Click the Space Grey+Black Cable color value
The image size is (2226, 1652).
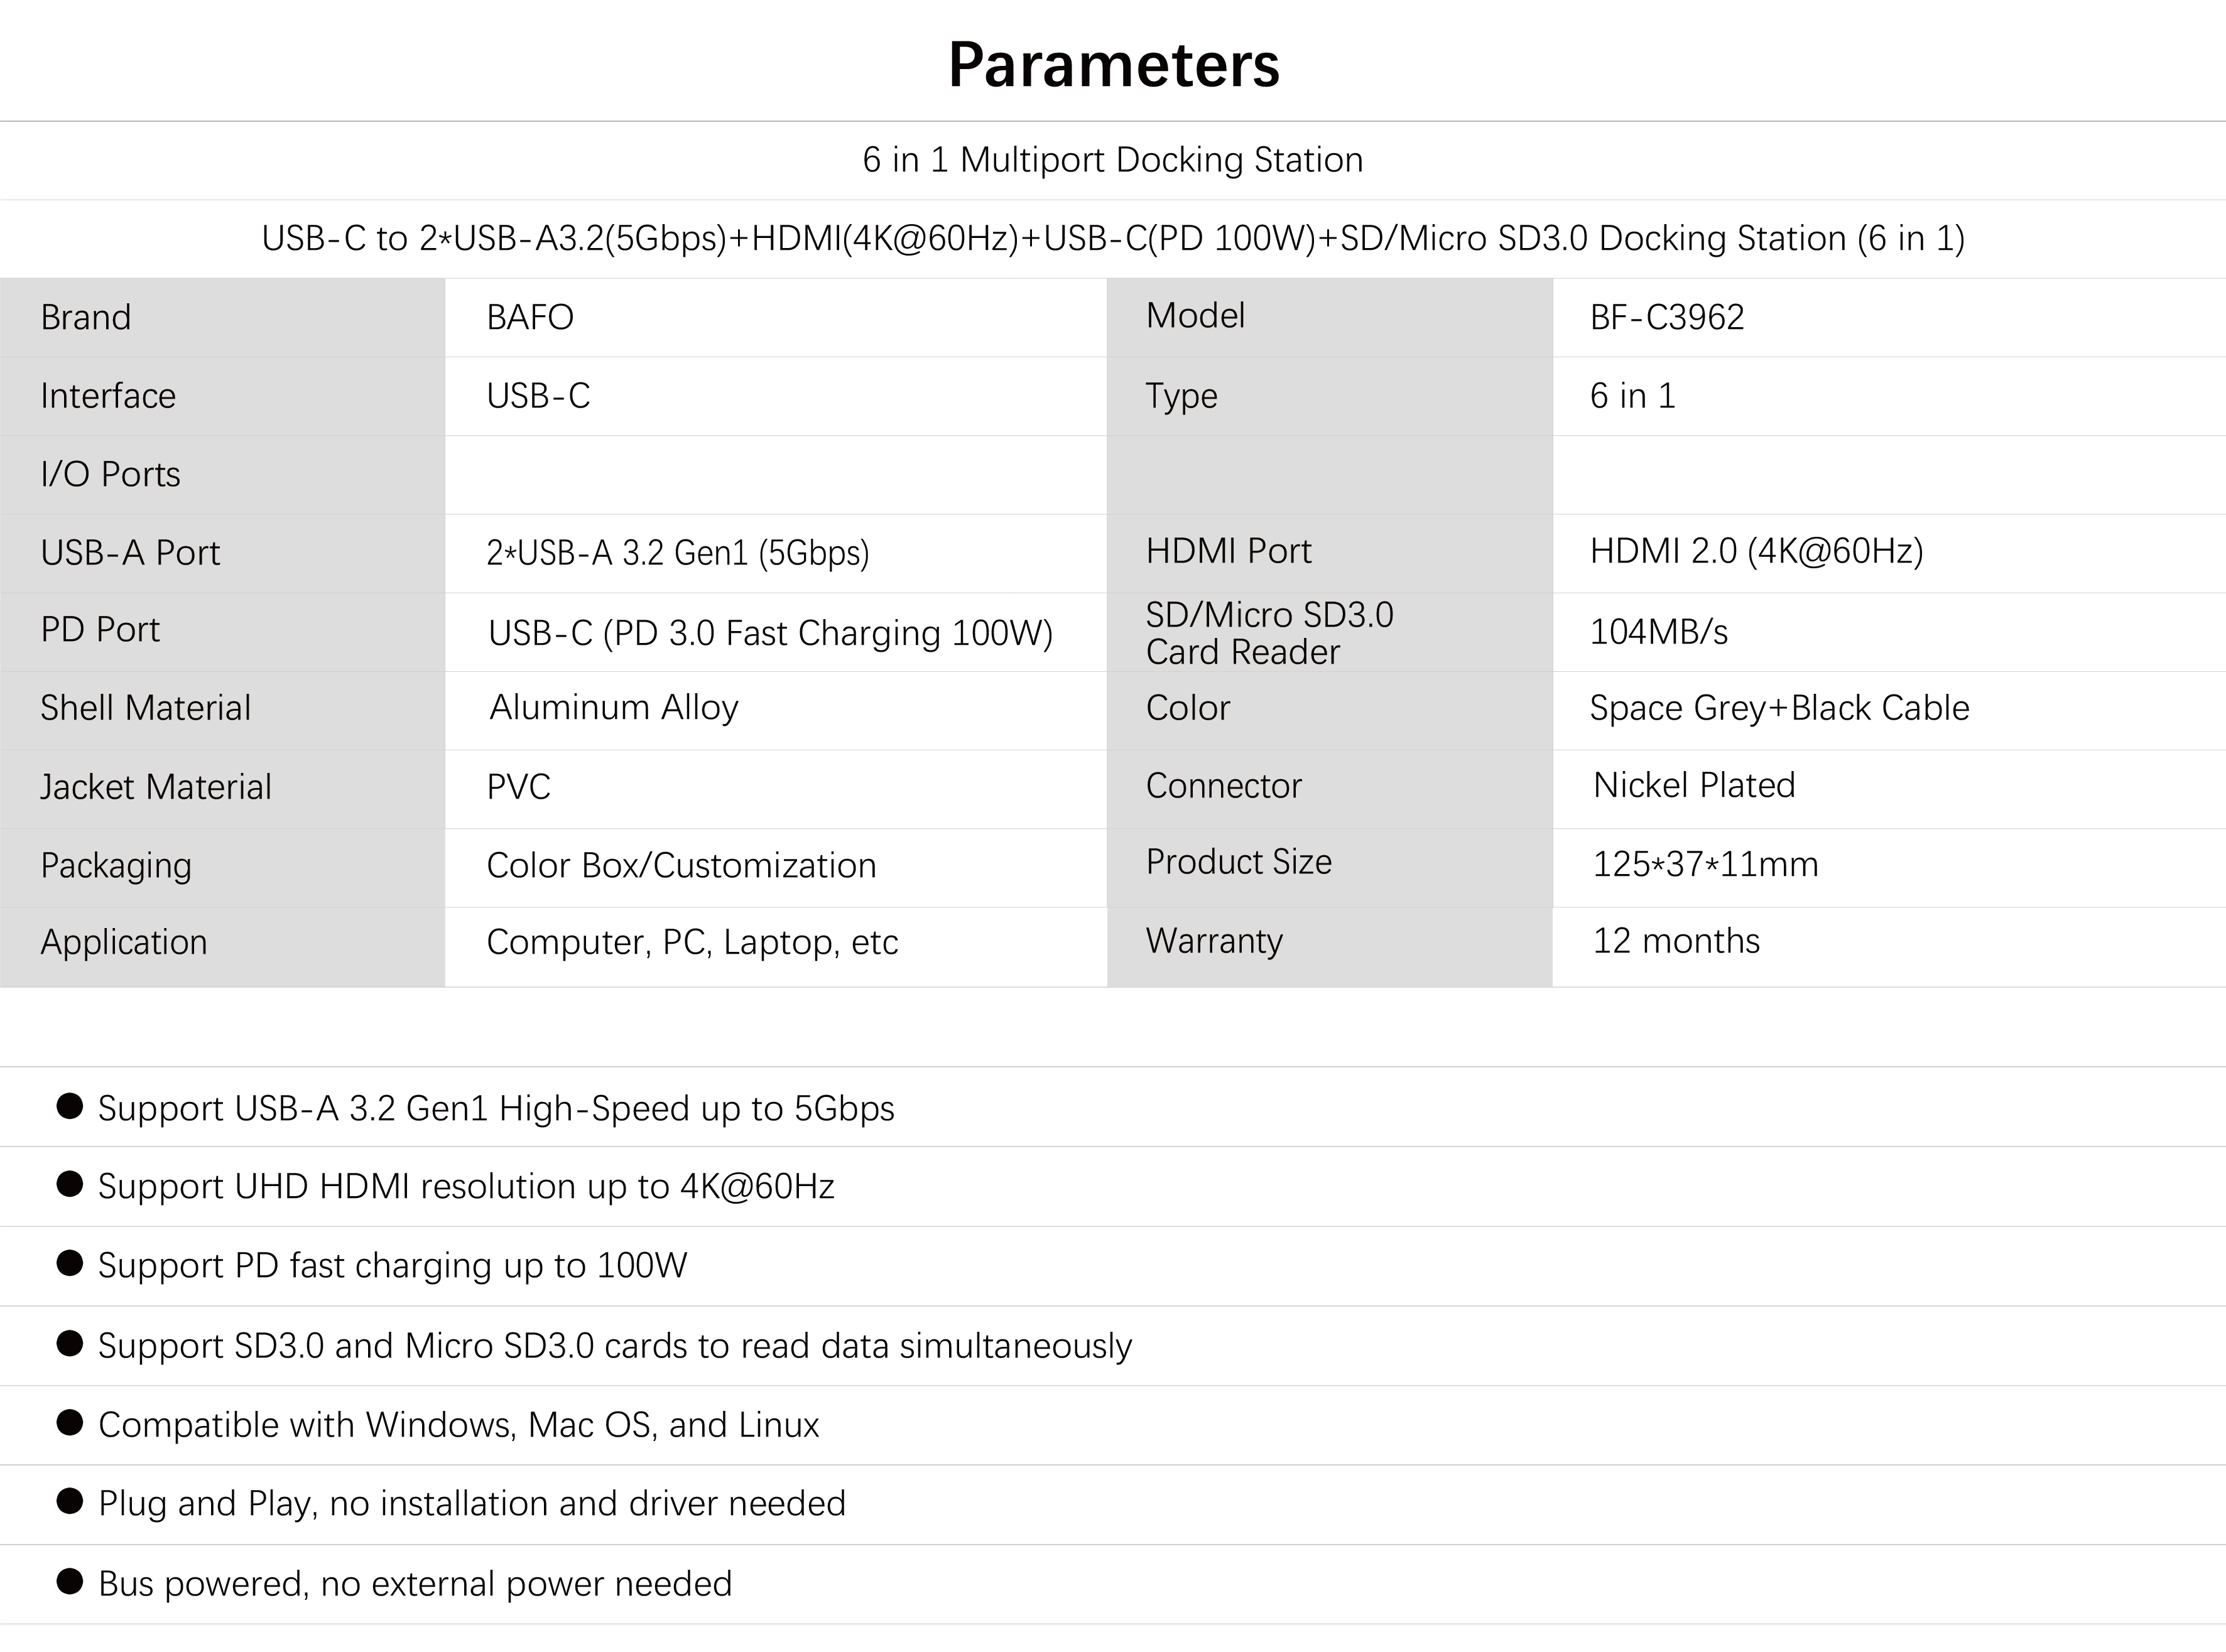pos(1779,708)
